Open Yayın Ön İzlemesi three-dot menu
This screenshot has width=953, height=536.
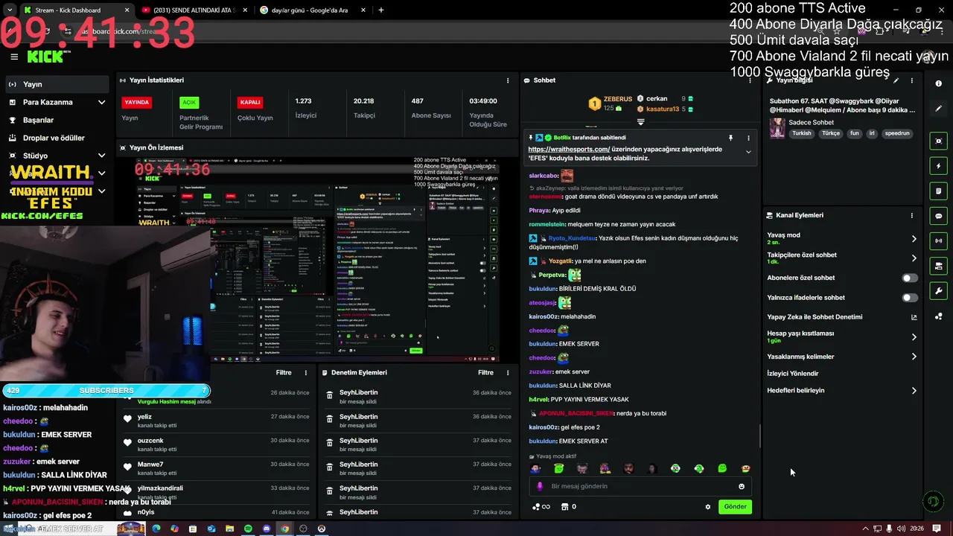(x=508, y=147)
